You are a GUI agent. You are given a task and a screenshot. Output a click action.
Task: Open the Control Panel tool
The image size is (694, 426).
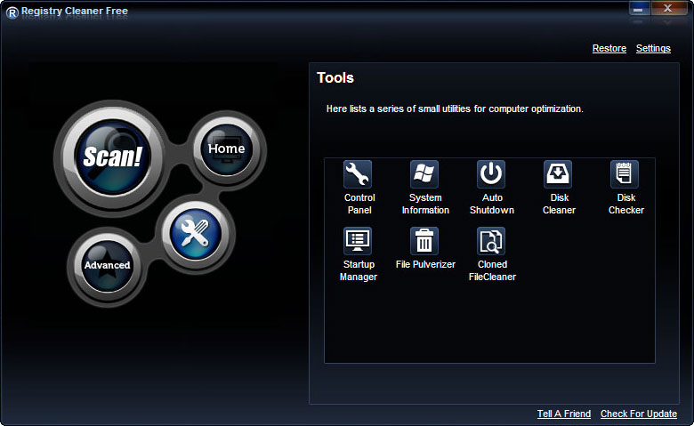point(358,174)
